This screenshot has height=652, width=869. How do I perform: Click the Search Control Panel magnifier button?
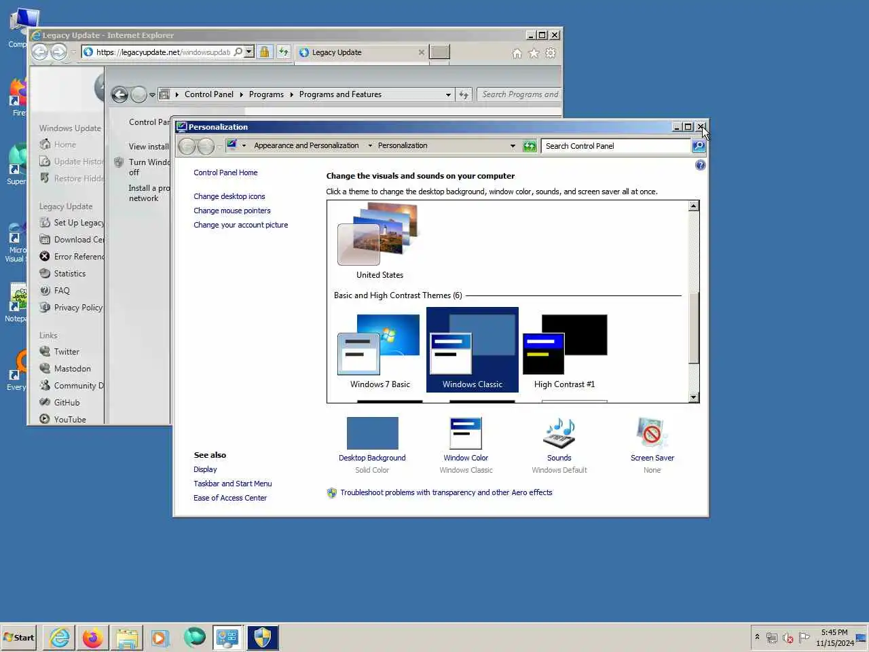[x=699, y=146]
